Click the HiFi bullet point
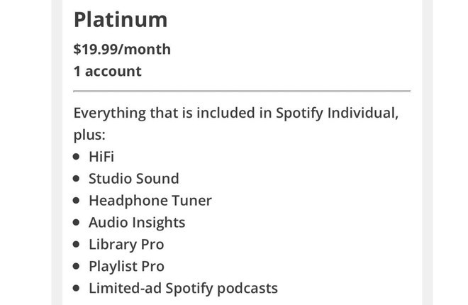Image resolution: width=468 pixels, height=305 pixels. click(76, 156)
